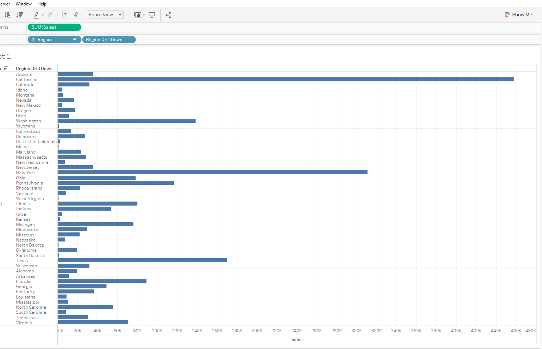Click the Georgia row label
Screen dimensions: 542x349
pyautogui.click(x=24, y=287)
